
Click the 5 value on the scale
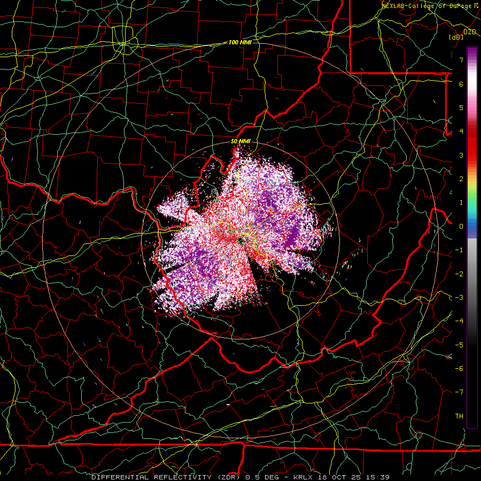point(461,107)
